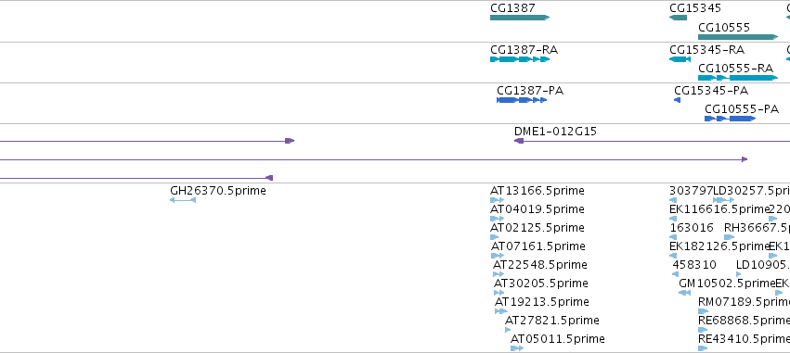The width and height of the screenshot is (790, 353).
Task: Select the CG10555-PA protein glyph
Action: [x=730, y=119]
